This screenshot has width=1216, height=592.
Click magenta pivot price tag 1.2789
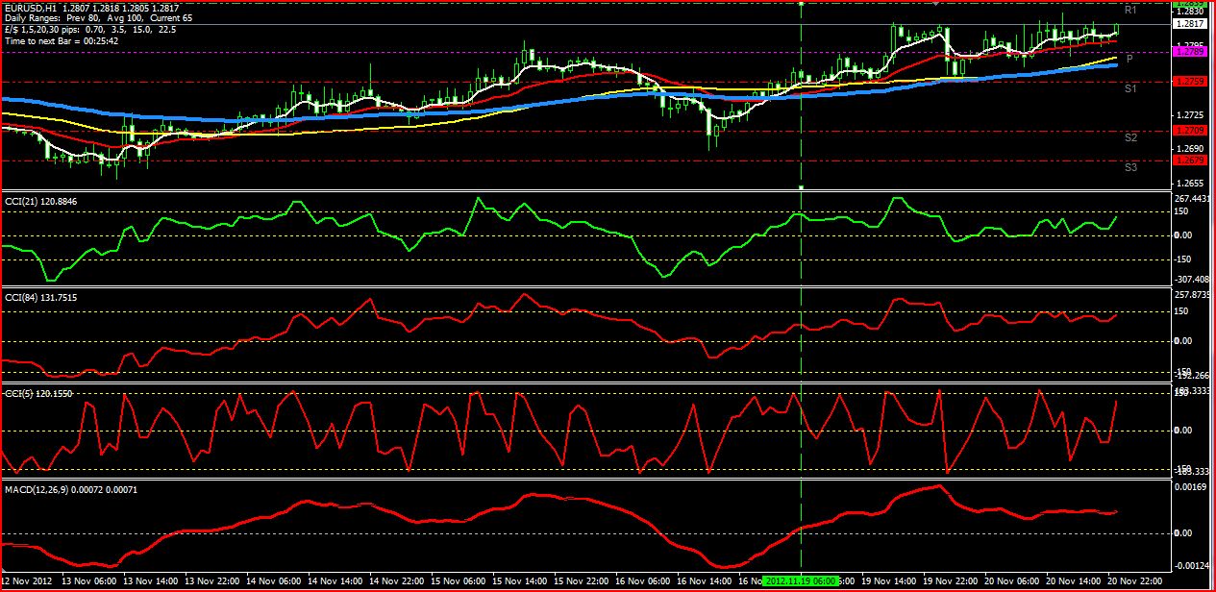click(x=1191, y=52)
